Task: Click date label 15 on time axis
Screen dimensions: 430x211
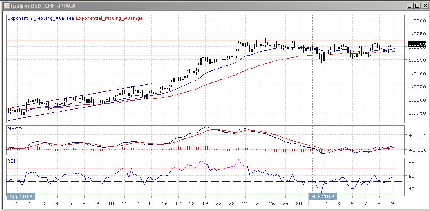Action: (151, 204)
